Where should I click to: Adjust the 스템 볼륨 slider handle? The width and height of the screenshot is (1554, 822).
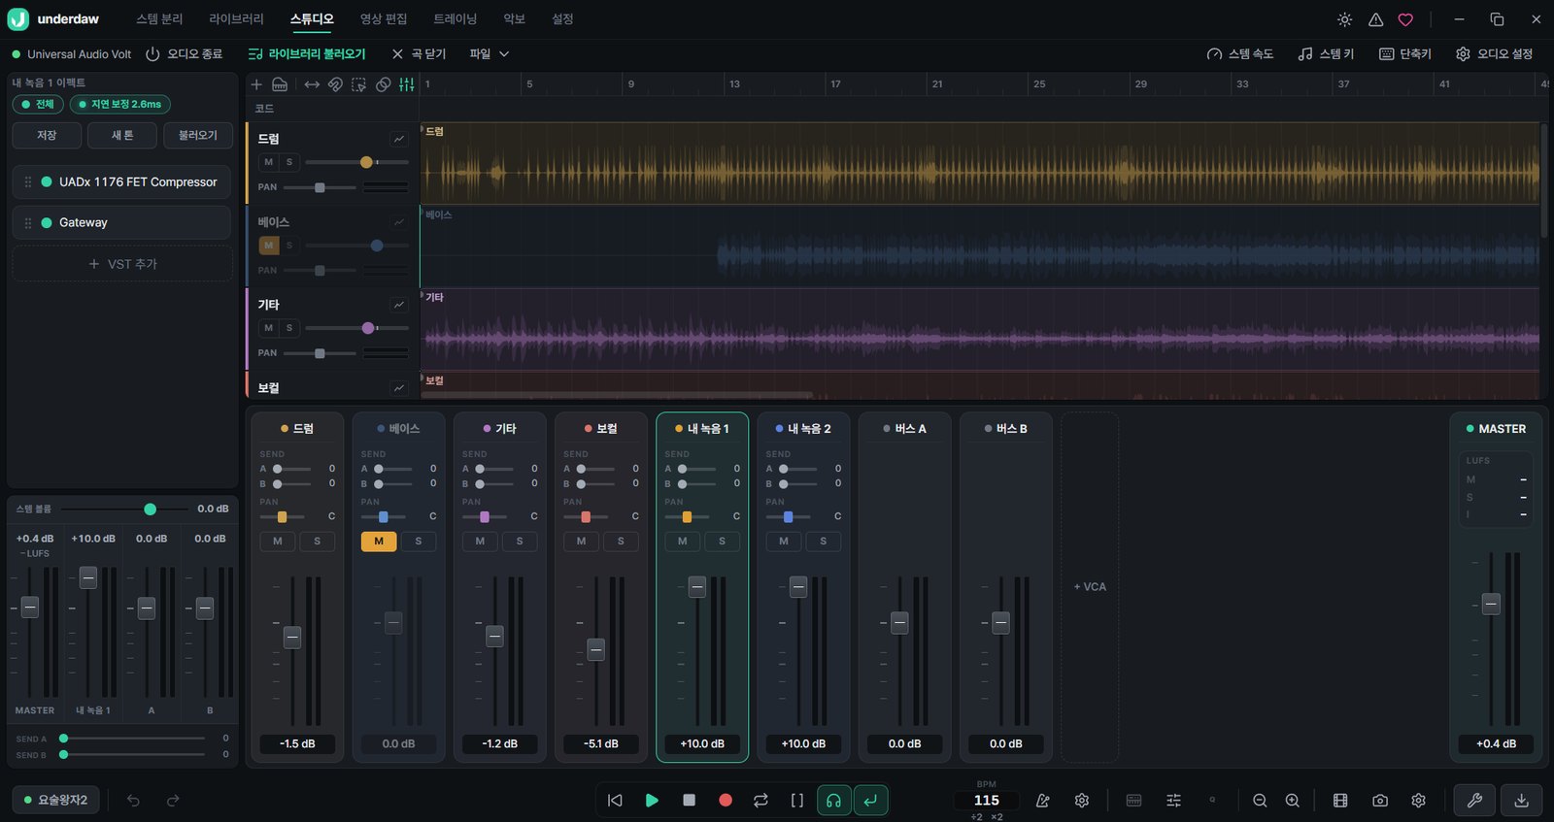[150, 509]
